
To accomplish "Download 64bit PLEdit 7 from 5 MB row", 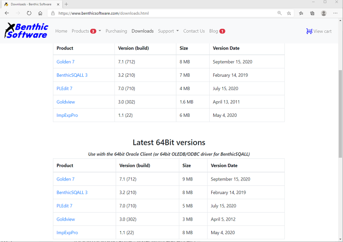I will (64, 206).
